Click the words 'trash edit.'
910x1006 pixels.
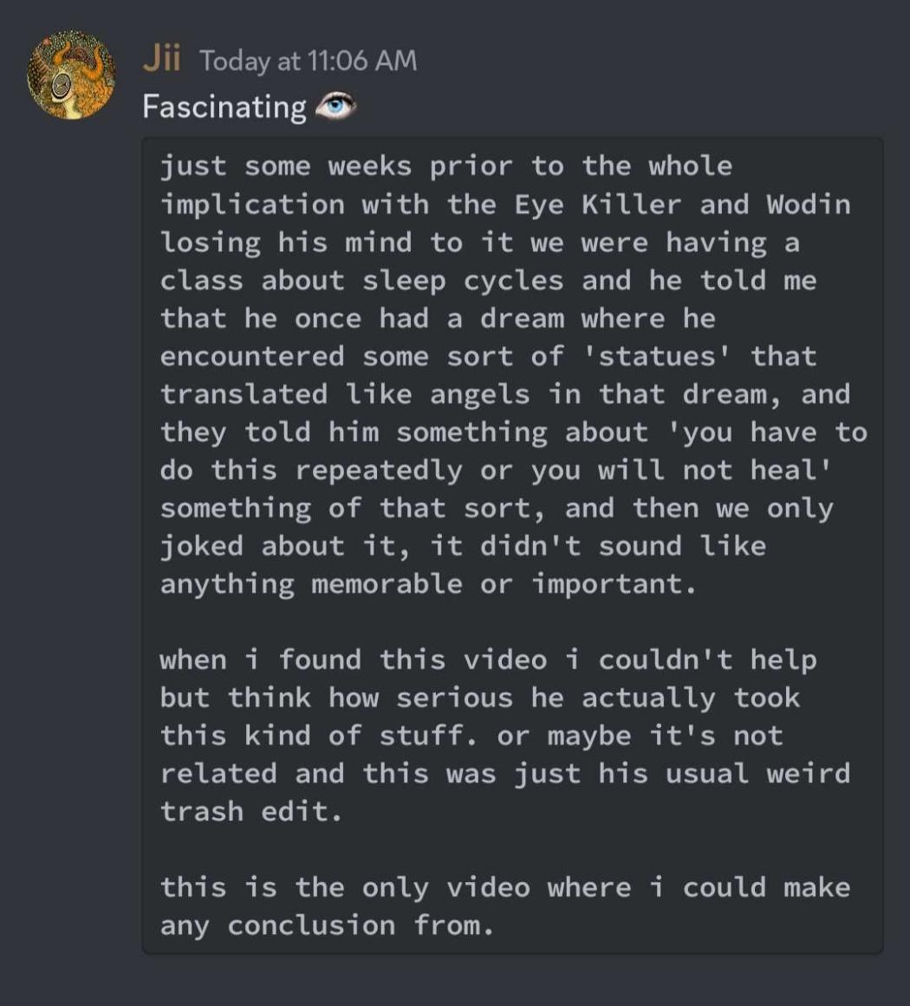[x=251, y=812]
